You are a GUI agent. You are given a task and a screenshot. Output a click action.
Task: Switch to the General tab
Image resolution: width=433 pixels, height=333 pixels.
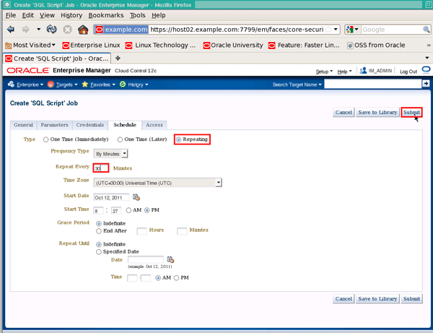click(x=23, y=125)
